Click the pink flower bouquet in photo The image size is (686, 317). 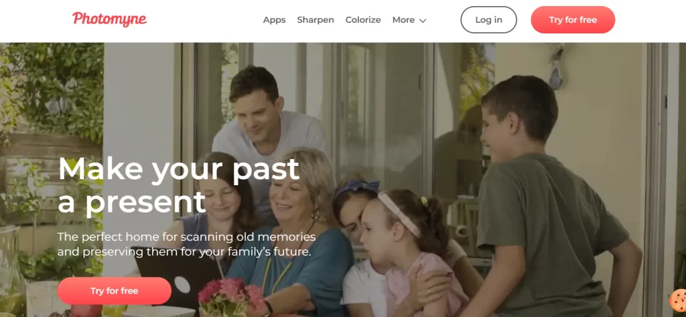click(230, 296)
